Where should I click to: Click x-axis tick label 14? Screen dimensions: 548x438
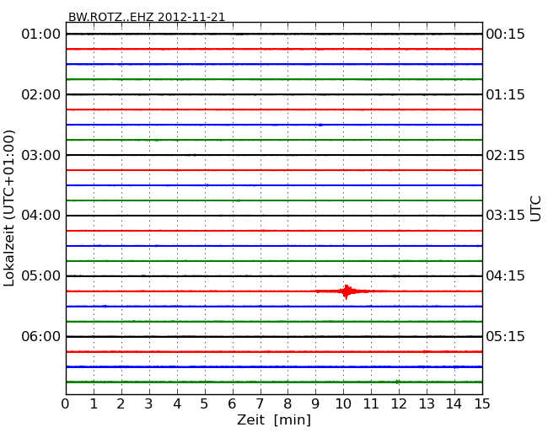pyautogui.click(x=454, y=404)
